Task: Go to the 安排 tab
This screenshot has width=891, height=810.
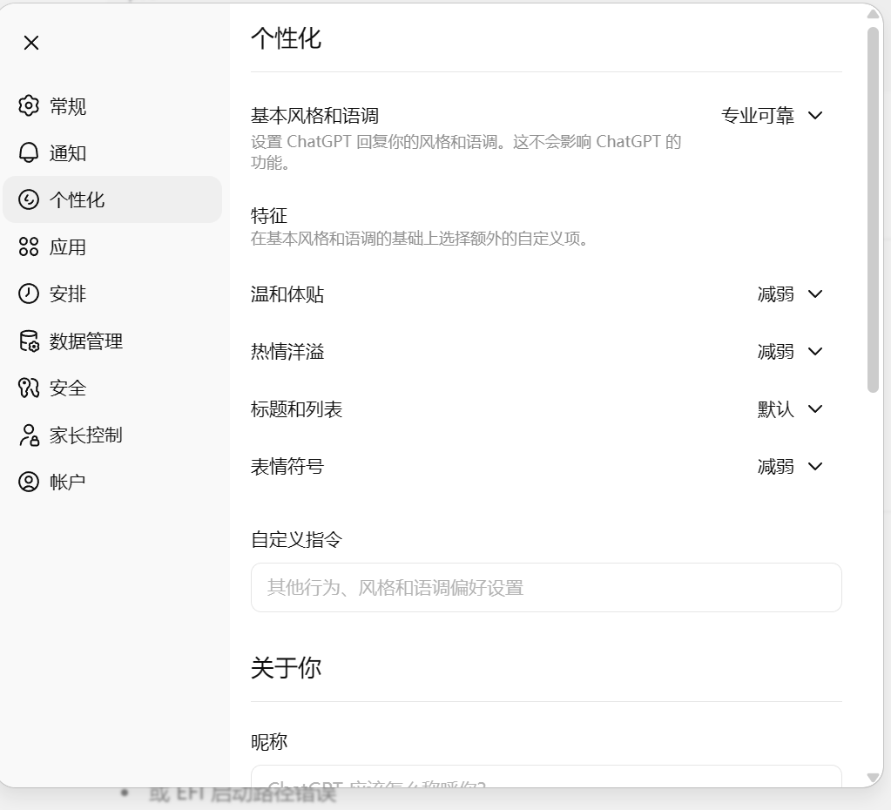Action: 112,294
